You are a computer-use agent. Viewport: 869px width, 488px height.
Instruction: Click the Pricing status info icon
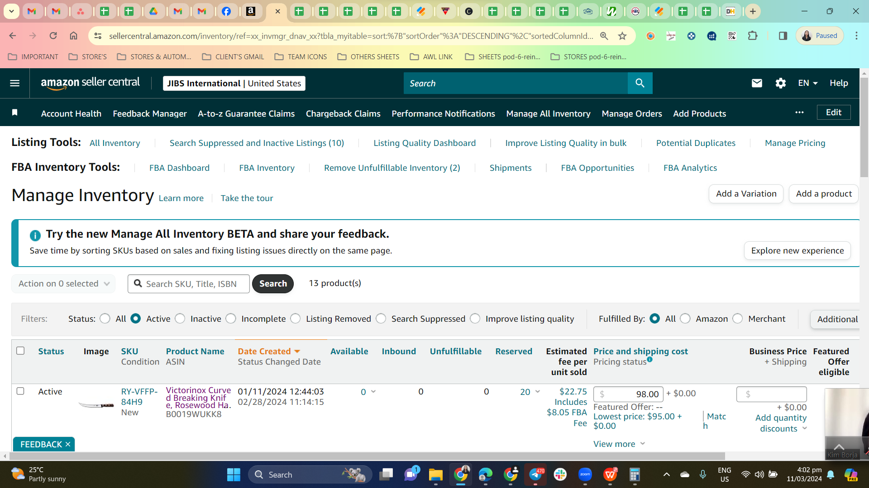(649, 360)
